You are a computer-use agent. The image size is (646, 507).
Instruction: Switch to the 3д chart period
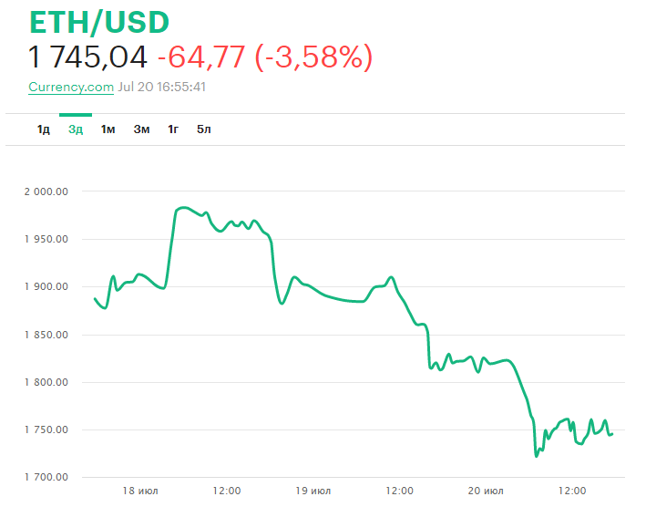pos(76,129)
